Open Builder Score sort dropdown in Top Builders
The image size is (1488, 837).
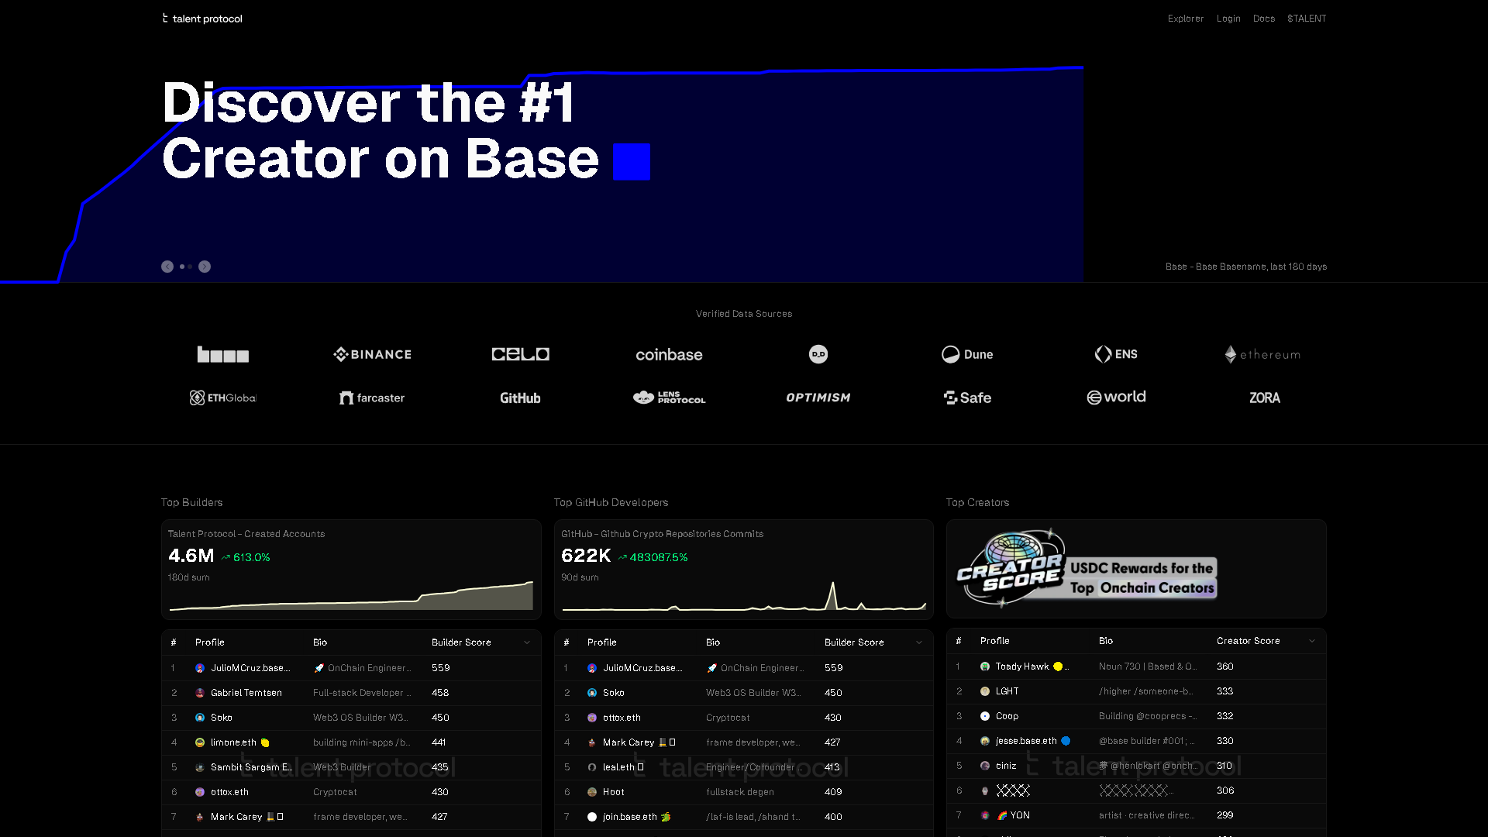point(528,642)
